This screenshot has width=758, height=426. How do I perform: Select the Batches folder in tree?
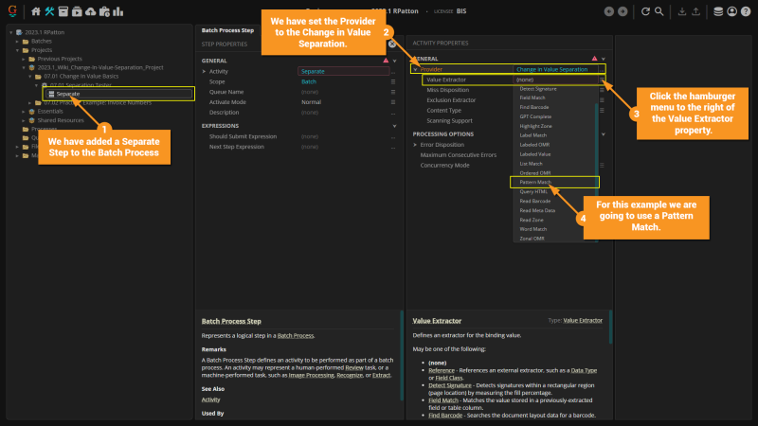coord(42,42)
